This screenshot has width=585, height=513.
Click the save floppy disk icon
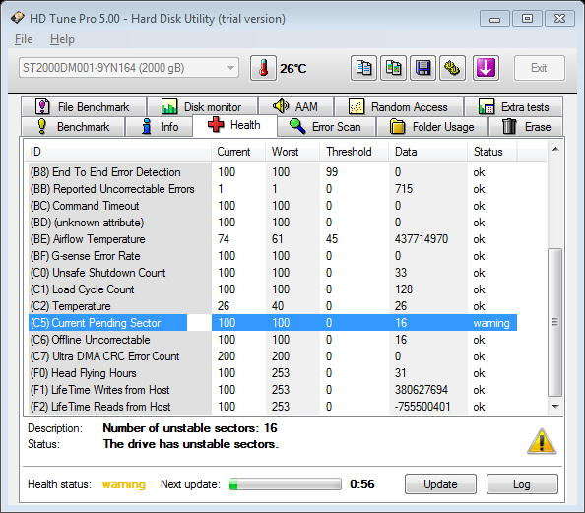[x=422, y=68]
